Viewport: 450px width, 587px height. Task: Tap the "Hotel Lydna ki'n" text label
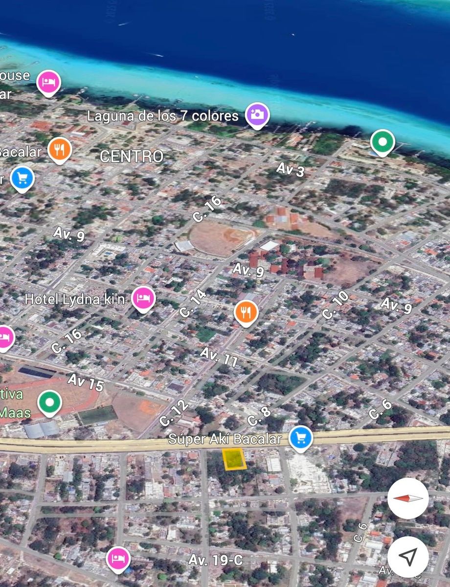click(74, 299)
